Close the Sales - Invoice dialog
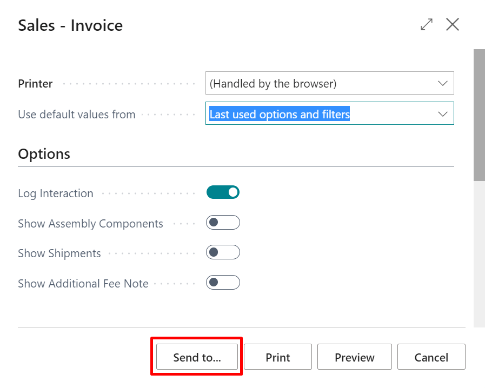485x388 pixels. tap(452, 24)
